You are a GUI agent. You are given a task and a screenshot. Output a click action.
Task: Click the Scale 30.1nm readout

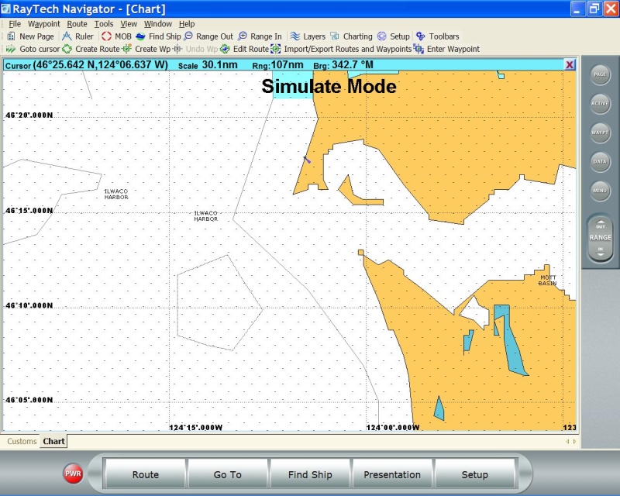click(208, 65)
